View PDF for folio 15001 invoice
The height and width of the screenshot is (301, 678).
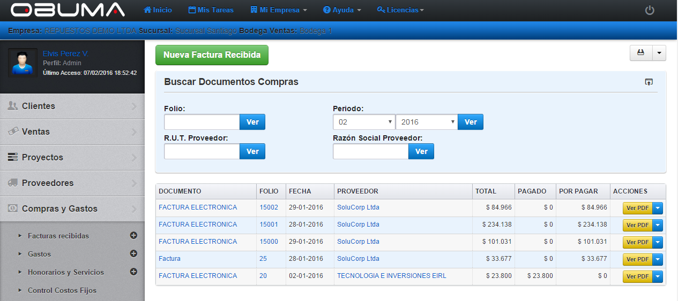[637, 225]
